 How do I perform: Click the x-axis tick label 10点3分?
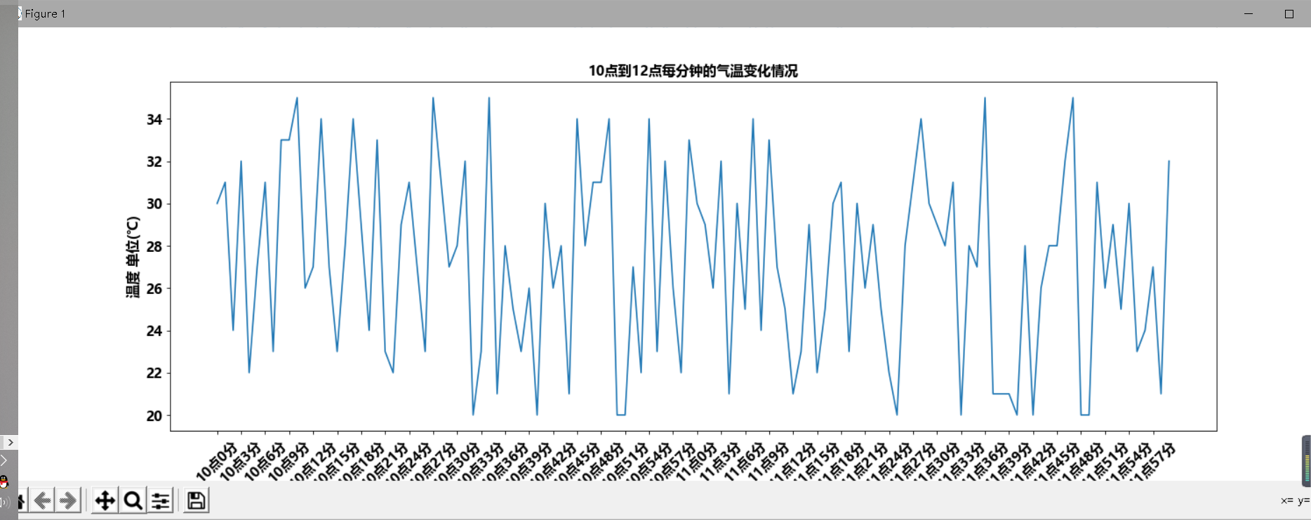click(x=240, y=461)
